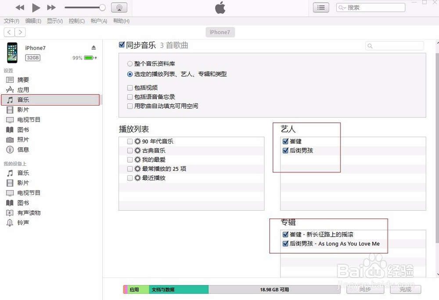
Task: Click the 32GB capacity label
Action: pos(33,58)
